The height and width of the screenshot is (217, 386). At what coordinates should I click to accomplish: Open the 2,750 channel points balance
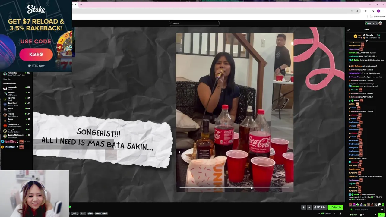pos(353,215)
